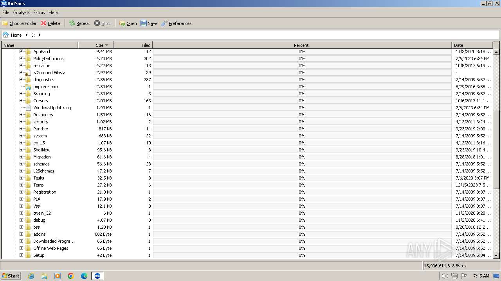The width and height of the screenshot is (501, 281).
Task: Sort by the Files column header
Action: coord(133,45)
